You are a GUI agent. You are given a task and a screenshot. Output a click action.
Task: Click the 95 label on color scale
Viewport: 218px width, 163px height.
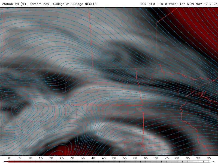click(x=209, y=158)
